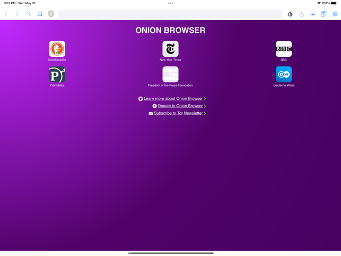Click the New York Times text label

pos(170,60)
